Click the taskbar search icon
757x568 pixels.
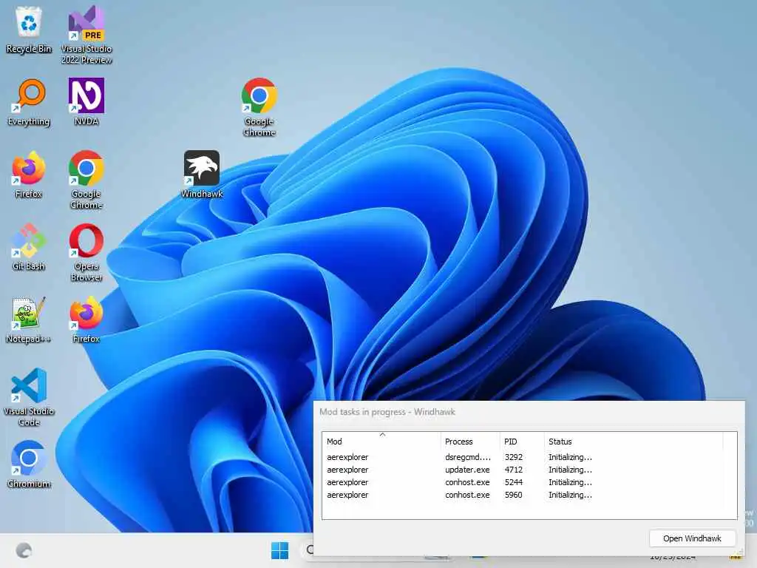310,550
